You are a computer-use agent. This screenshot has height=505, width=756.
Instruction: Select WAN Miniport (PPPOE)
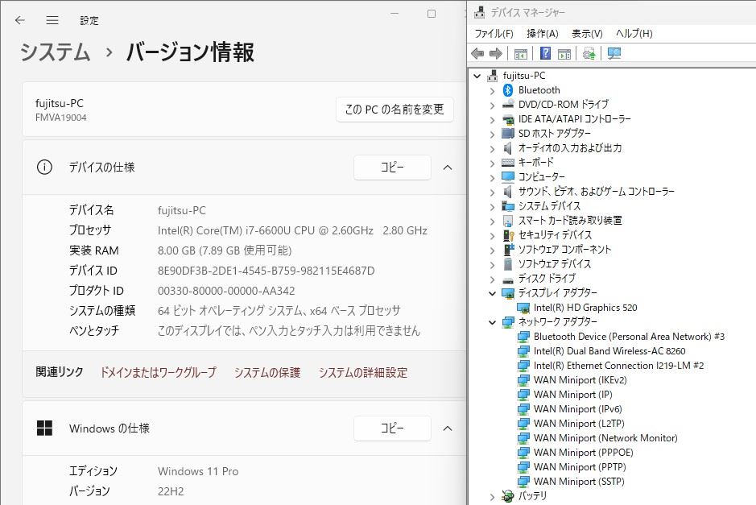click(x=584, y=453)
